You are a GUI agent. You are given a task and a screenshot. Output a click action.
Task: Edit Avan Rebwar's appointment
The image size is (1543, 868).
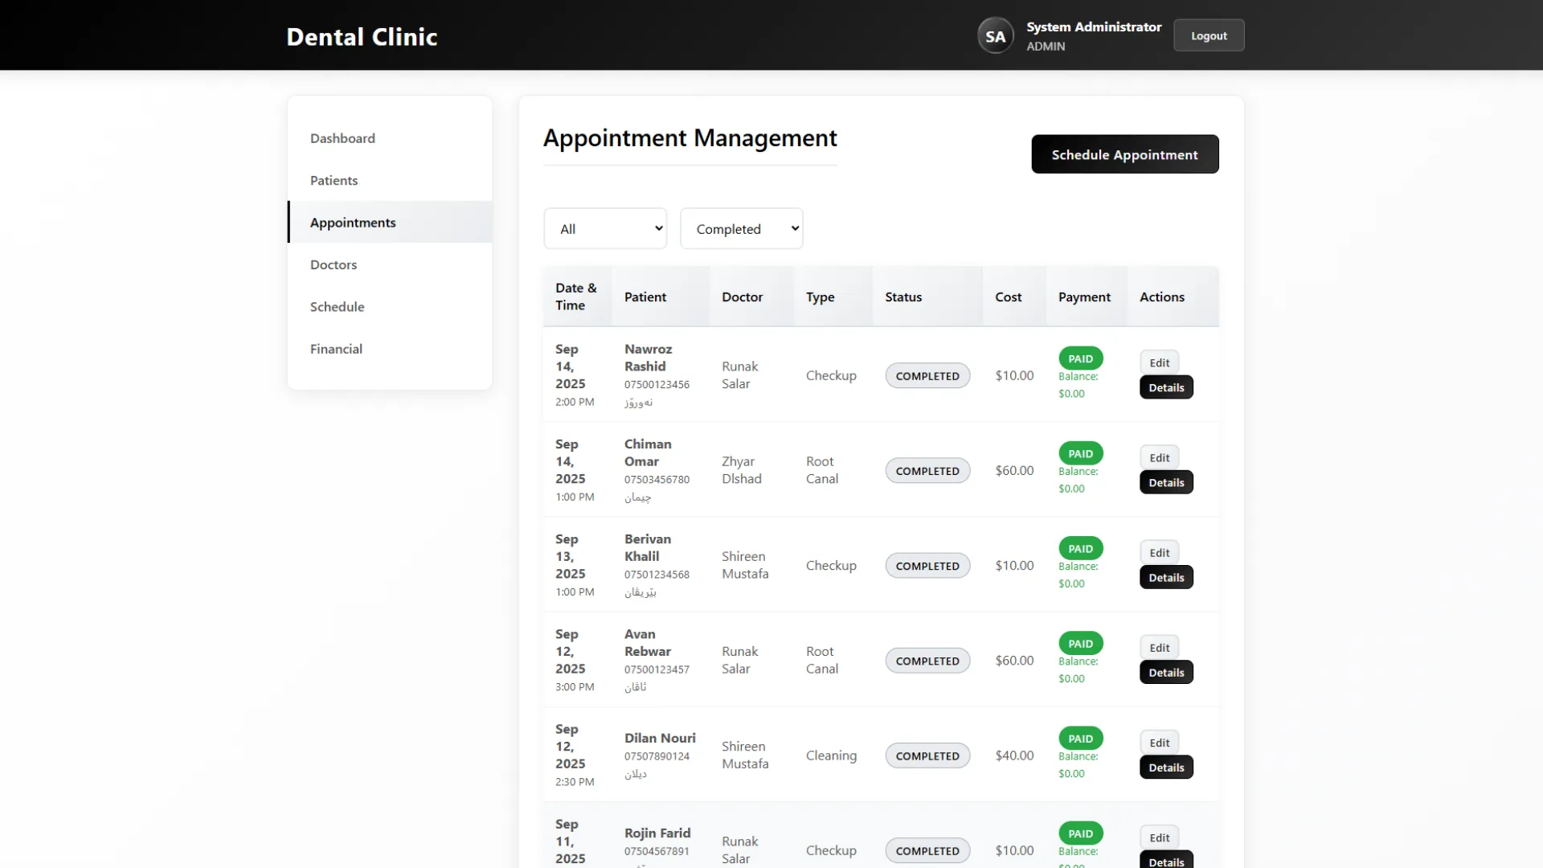1160,647
